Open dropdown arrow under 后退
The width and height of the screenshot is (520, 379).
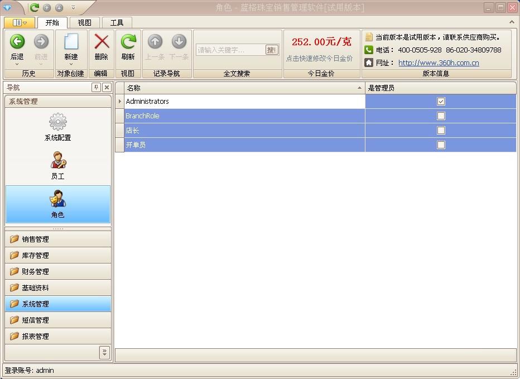click(x=17, y=64)
